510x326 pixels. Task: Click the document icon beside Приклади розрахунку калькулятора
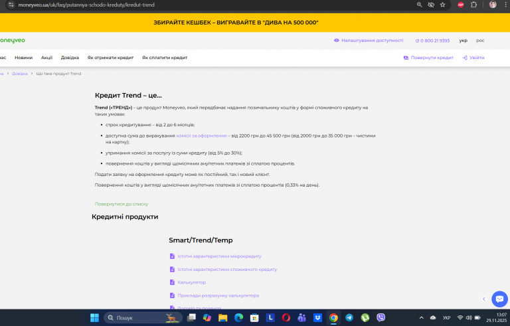point(172,295)
